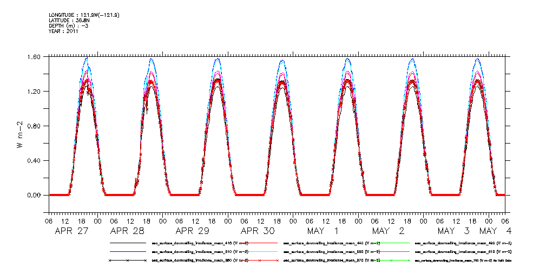Click the cyan line swatch for irradiance_mean_550

click(259, 251)
